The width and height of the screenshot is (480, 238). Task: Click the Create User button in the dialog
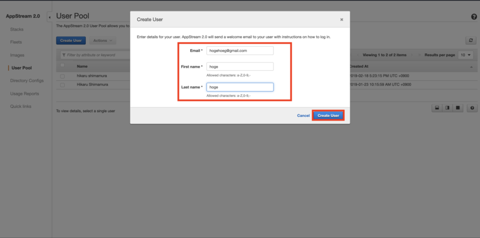click(328, 116)
